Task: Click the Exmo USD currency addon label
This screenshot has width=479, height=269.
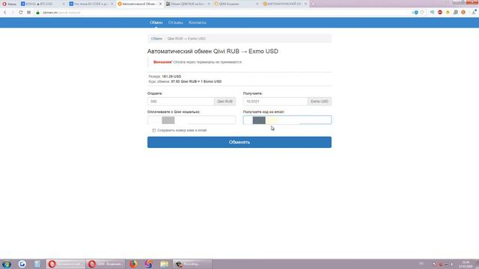Action: tap(320, 102)
